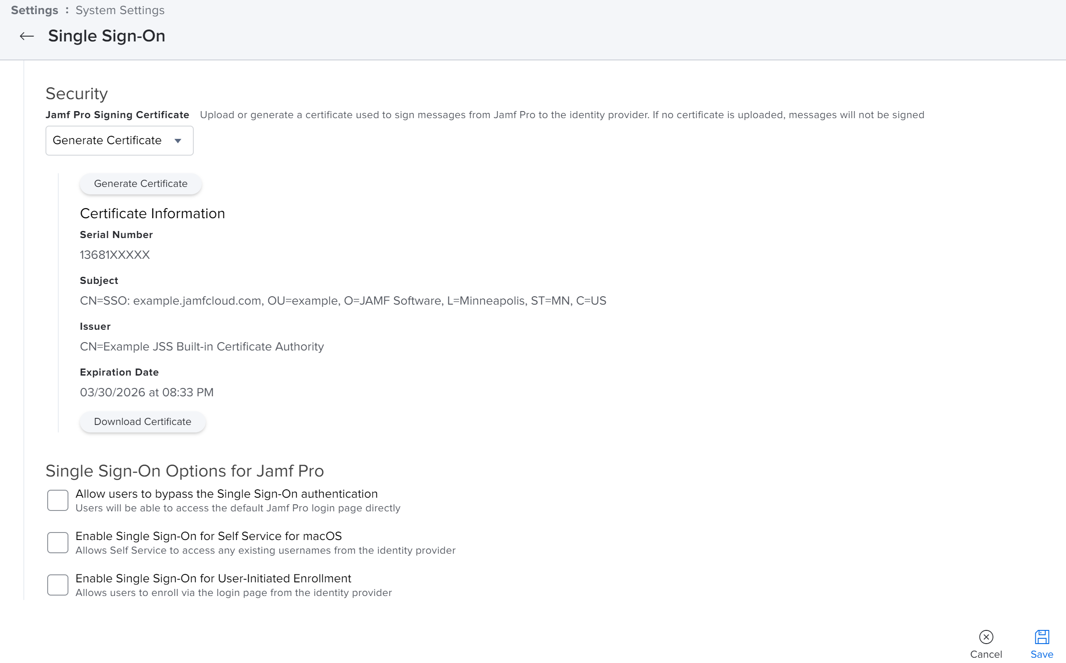The height and width of the screenshot is (663, 1066).
Task: Check Single Sign-On for Self Service for macOS
Action: [x=58, y=542]
